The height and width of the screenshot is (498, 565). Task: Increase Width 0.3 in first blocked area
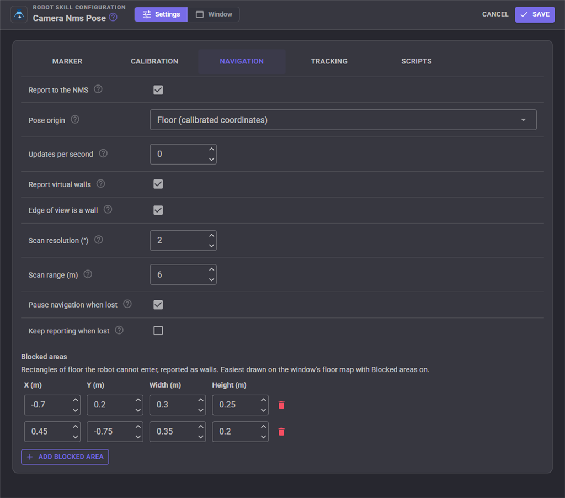point(201,400)
